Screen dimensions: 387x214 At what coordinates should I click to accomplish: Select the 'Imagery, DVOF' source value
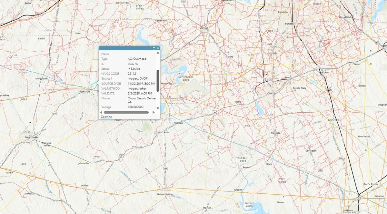tap(138, 78)
